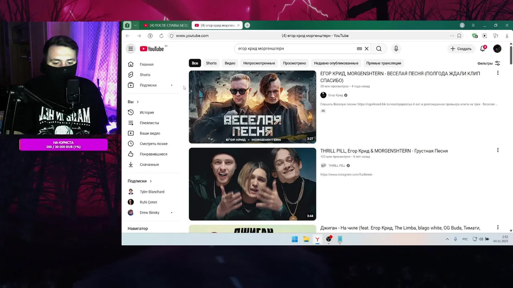Open the Егор Крид channel link
513x288 pixels.
pyautogui.click(x=335, y=95)
